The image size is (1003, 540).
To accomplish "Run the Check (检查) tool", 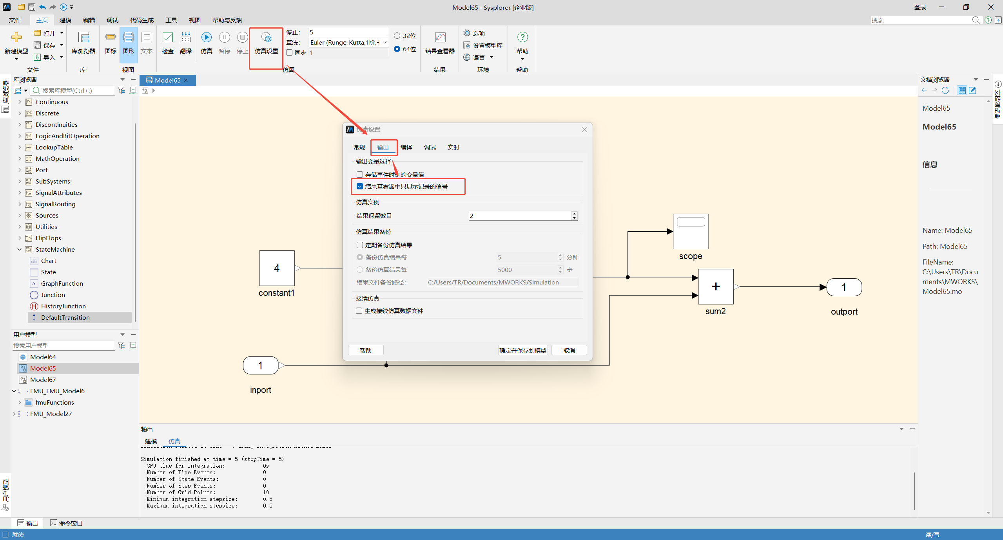I will [x=168, y=43].
